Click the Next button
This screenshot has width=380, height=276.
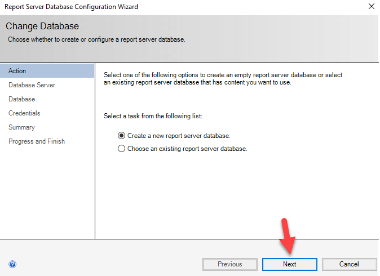(290, 264)
